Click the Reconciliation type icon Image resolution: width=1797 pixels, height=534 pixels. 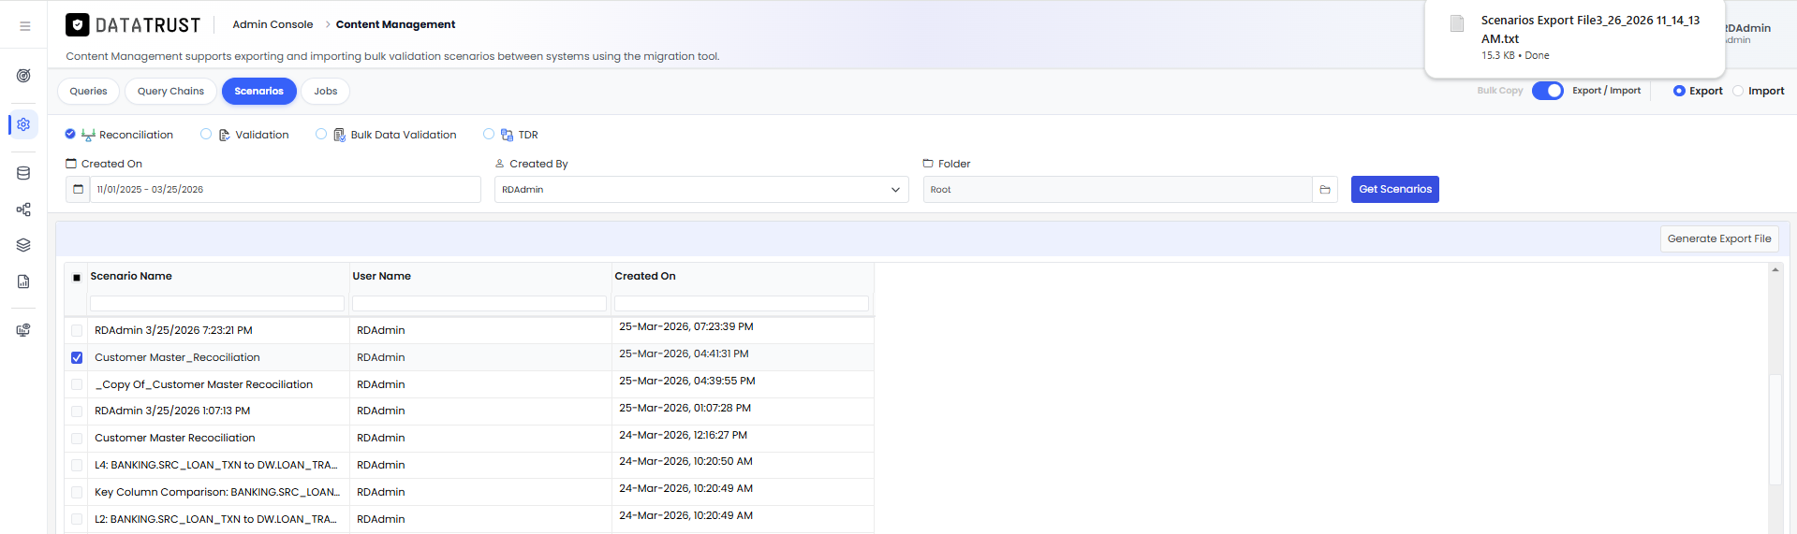[x=88, y=135]
